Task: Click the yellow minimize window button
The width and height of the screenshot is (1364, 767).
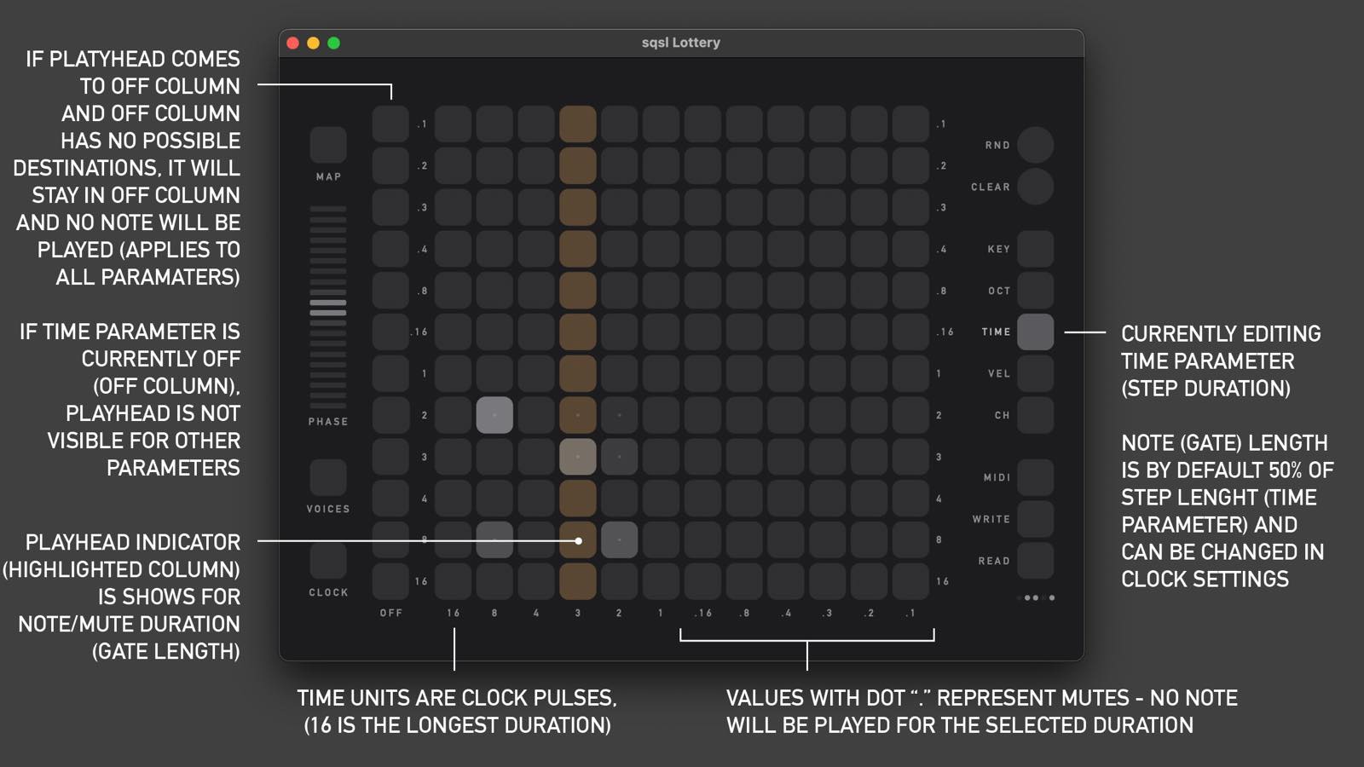Action: coord(313,43)
